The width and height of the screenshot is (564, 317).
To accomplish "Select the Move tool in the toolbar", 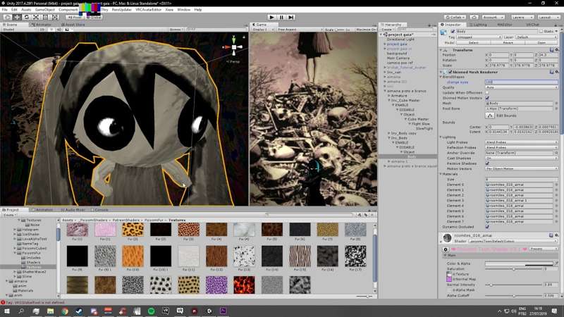I will click(x=16, y=17).
